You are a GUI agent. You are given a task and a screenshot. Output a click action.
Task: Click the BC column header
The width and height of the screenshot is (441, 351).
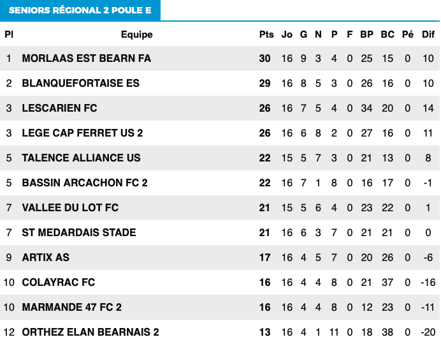(387, 34)
